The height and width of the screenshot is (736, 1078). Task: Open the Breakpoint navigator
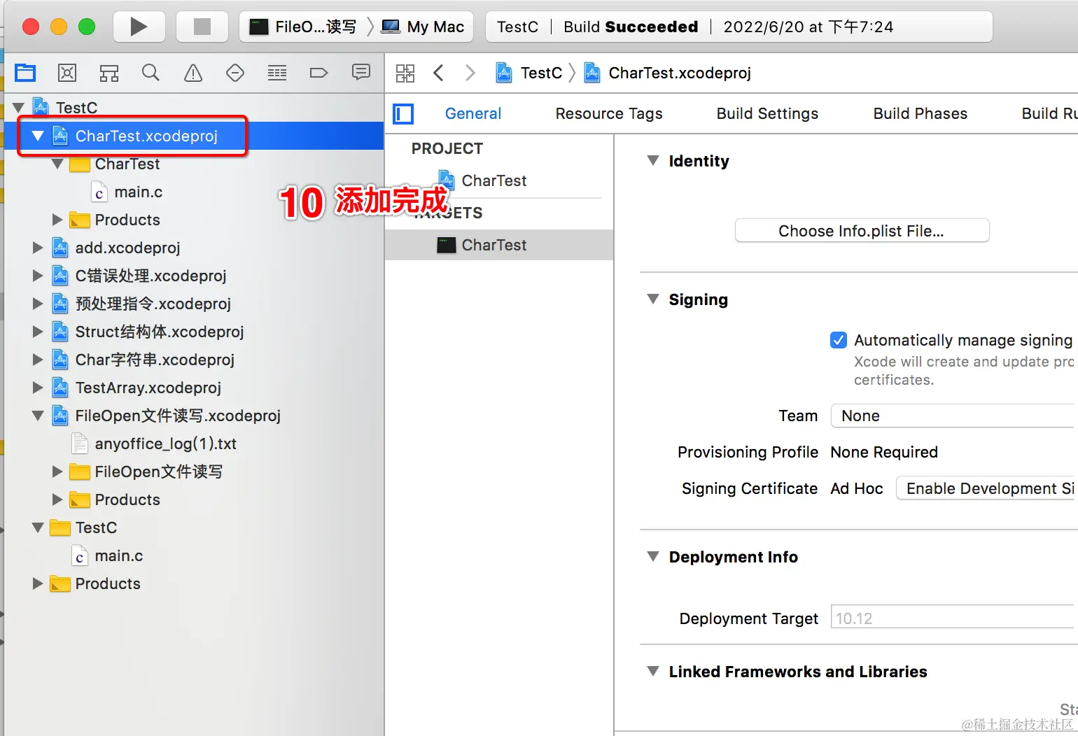tap(319, 72)
